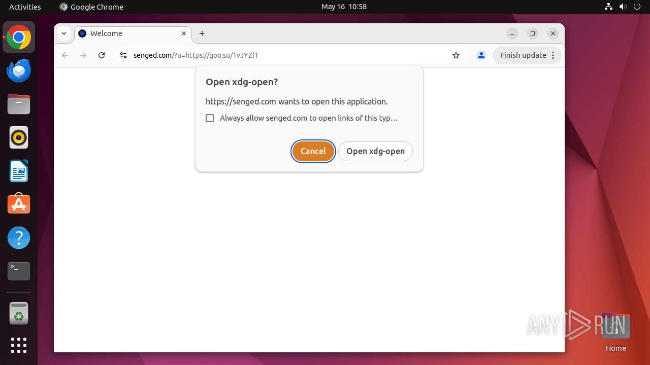The height and width of the screenshot is (365, 650).
Task: Bookmark this tab with the star icon
Action: (x=456, y=55)
